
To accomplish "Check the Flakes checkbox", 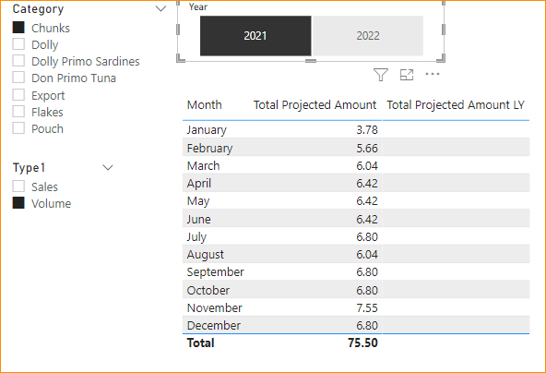I will coord(18,112).
